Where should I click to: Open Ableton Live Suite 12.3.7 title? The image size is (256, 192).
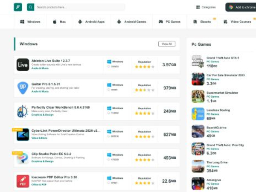pyautogui.click(x=51, y=61)
